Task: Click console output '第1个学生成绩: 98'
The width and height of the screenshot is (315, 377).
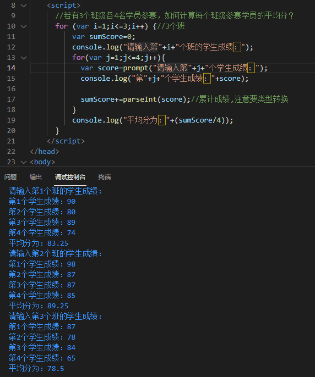Action: (42, 264)
